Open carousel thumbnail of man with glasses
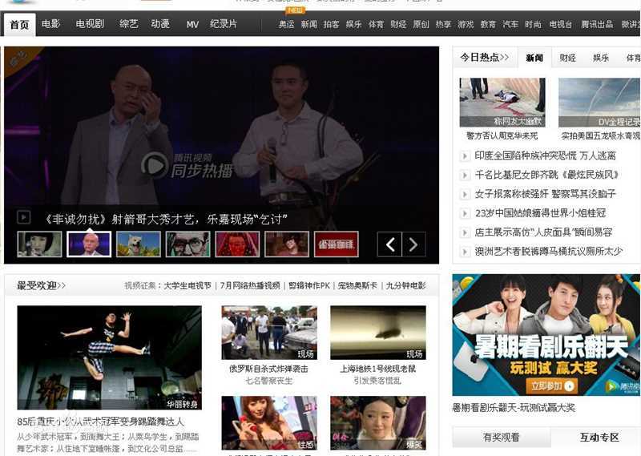This screenshot has height=456, width=641. coord(188,244)
